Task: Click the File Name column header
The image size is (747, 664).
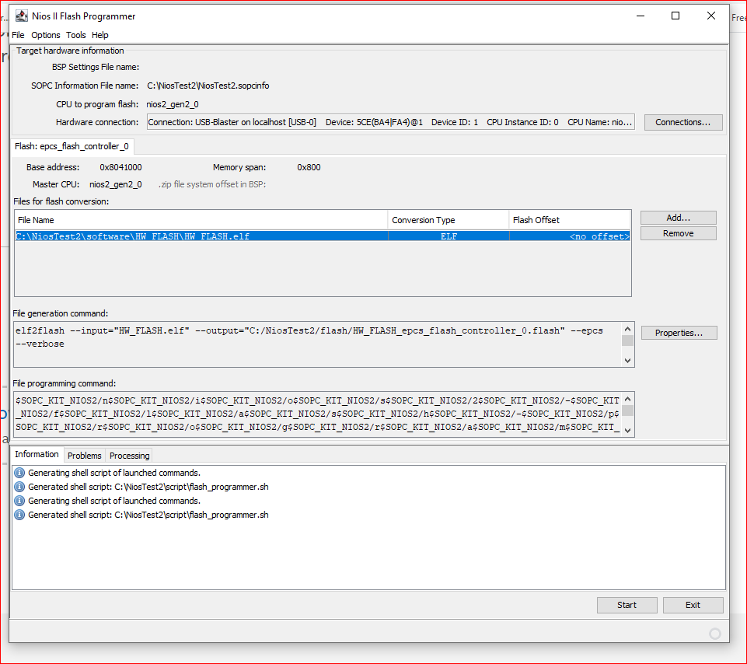Action: click(201, 220)
